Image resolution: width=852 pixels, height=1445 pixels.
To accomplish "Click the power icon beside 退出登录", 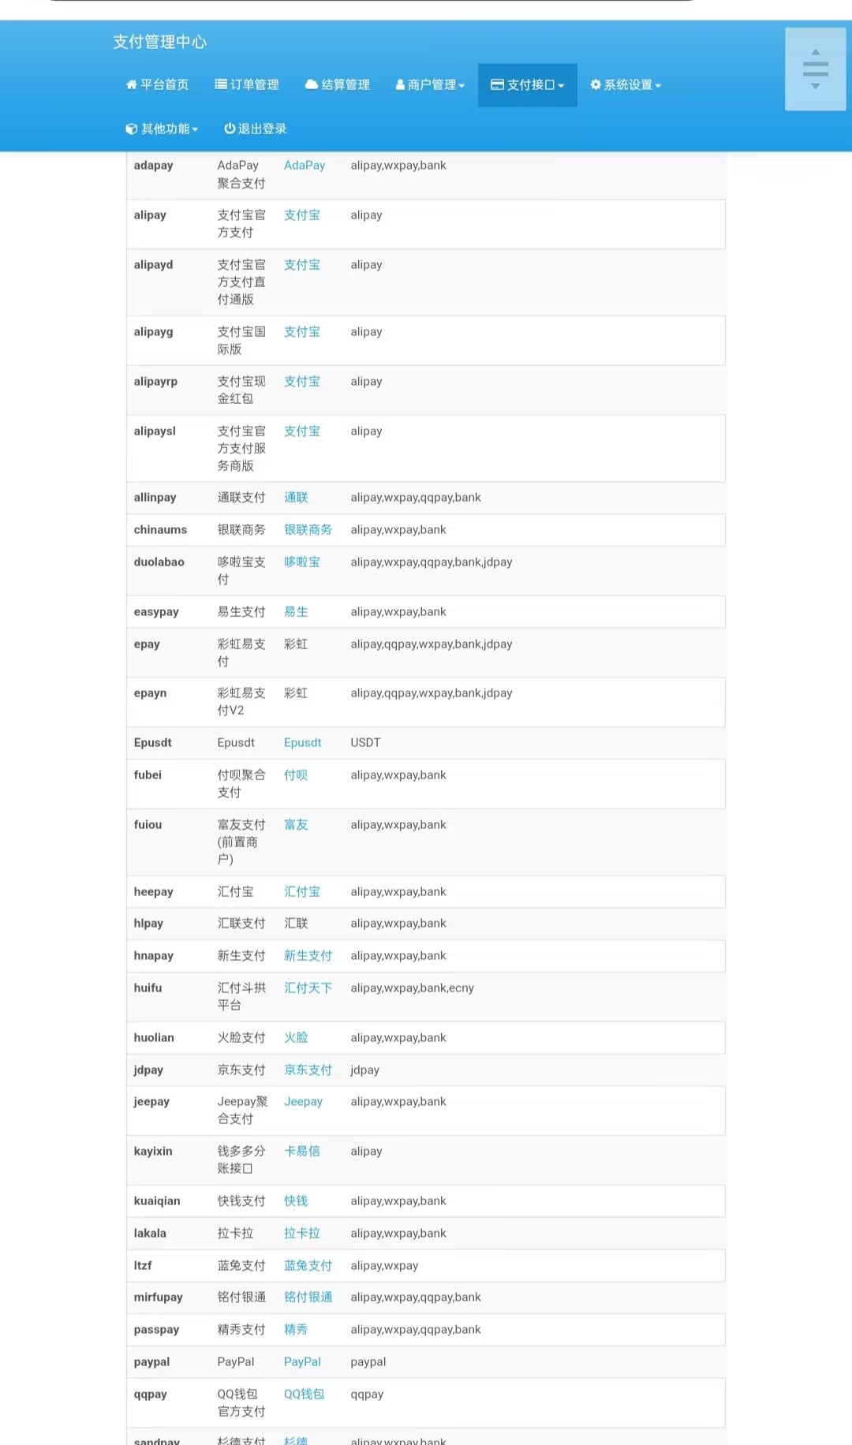I will click(230, 129).
